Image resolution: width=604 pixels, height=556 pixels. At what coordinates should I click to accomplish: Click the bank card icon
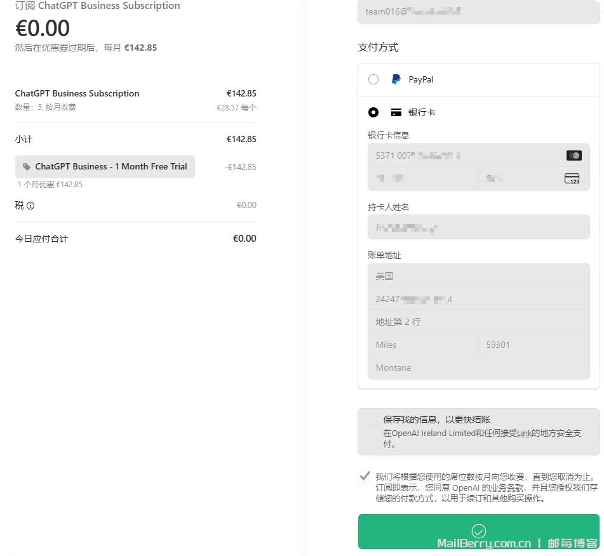click(396, 112)
